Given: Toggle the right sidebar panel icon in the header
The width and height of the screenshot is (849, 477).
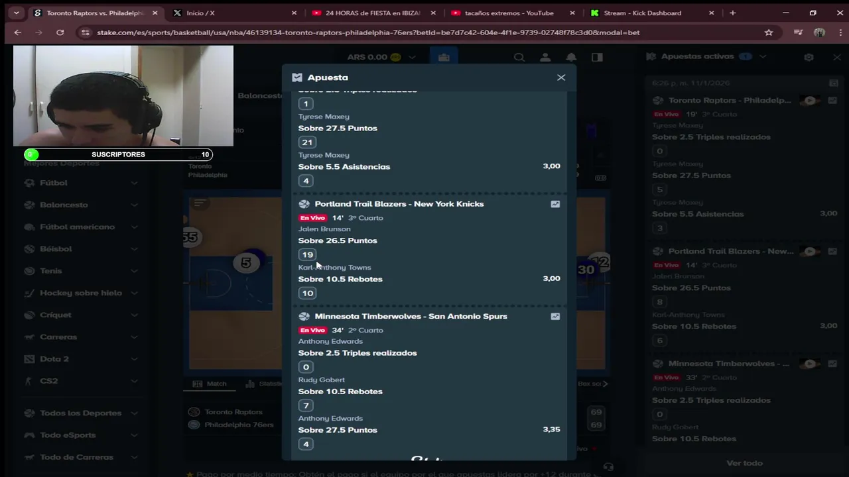Looking at the screenshot, I should [597, 58].
